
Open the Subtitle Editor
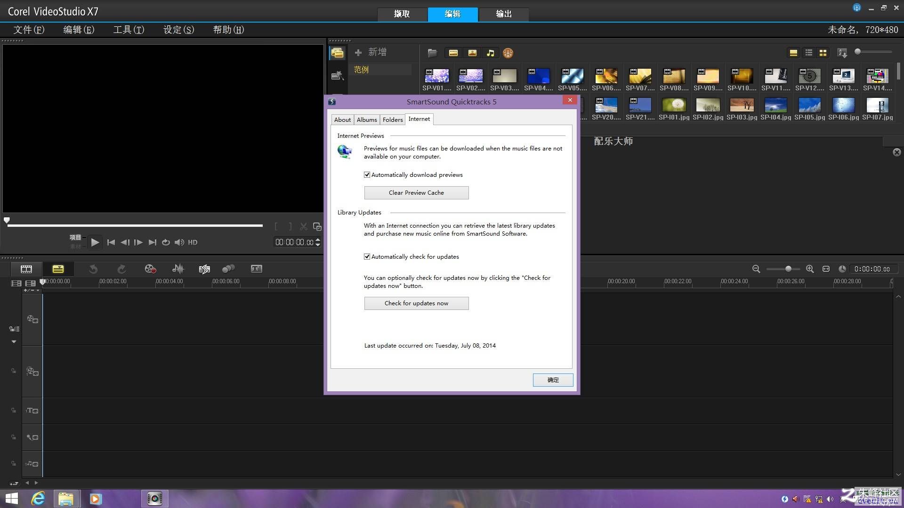point(256,269)
